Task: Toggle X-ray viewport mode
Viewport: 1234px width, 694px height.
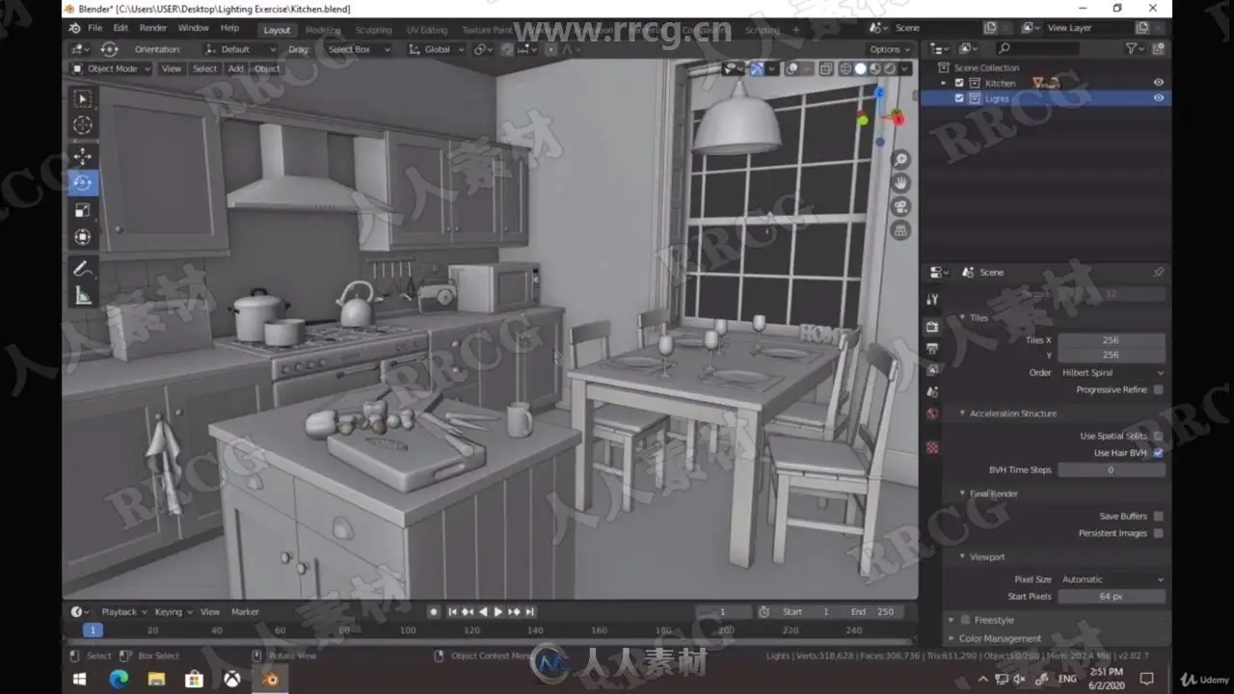Action: [x=826, y=68]
